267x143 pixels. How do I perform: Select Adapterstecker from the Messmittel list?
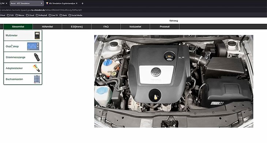click(x=23, y=68)
